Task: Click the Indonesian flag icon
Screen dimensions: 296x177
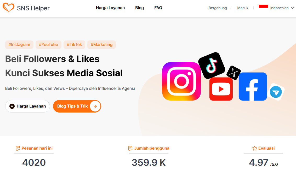Action: click(x=263, y=6)
